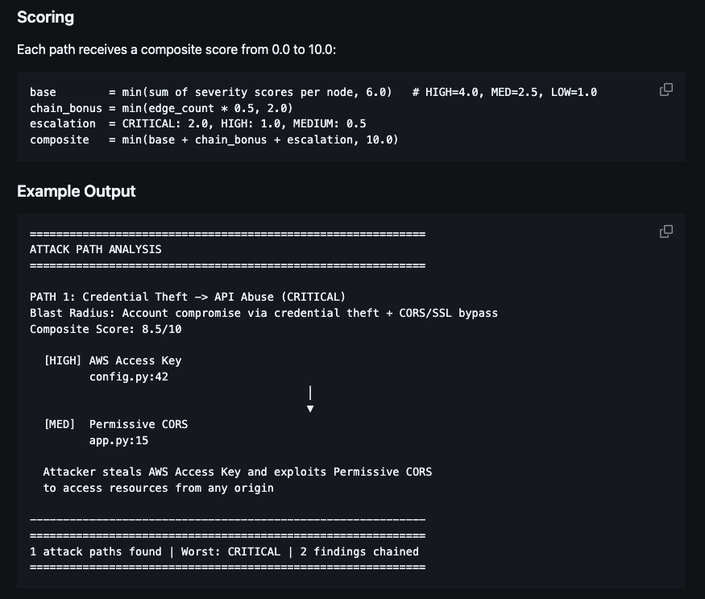Copy the scoring formula code block
705x599 pixels.
[666, 89]
